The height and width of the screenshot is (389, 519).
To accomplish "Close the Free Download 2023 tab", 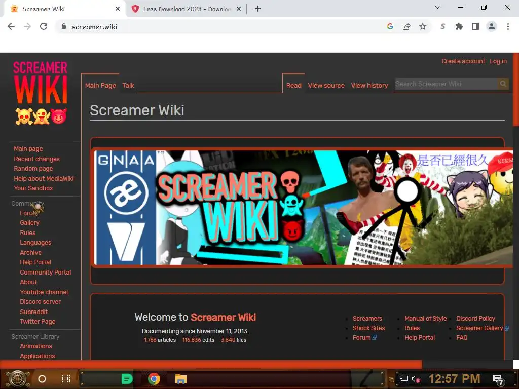I will (x=239, y=9).
